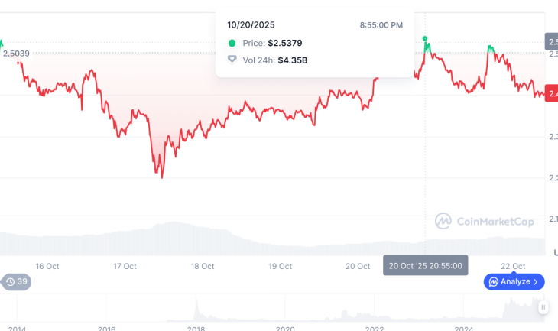Click the 2022 mark in range navigator
This screenshot has height=331, width=558.
pyautogui.click(x=375, y=328)
